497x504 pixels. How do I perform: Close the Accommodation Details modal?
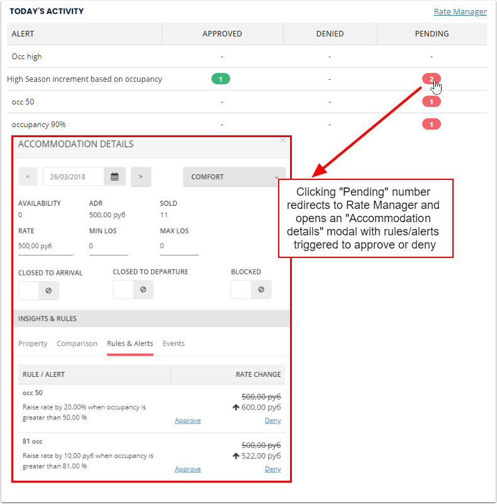tap(282, 141)
